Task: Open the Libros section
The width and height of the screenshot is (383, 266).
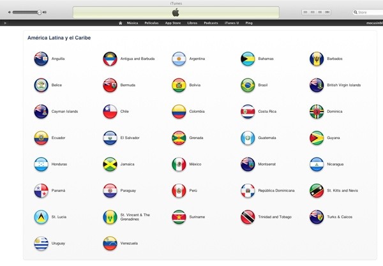Action: click(192, 23)
